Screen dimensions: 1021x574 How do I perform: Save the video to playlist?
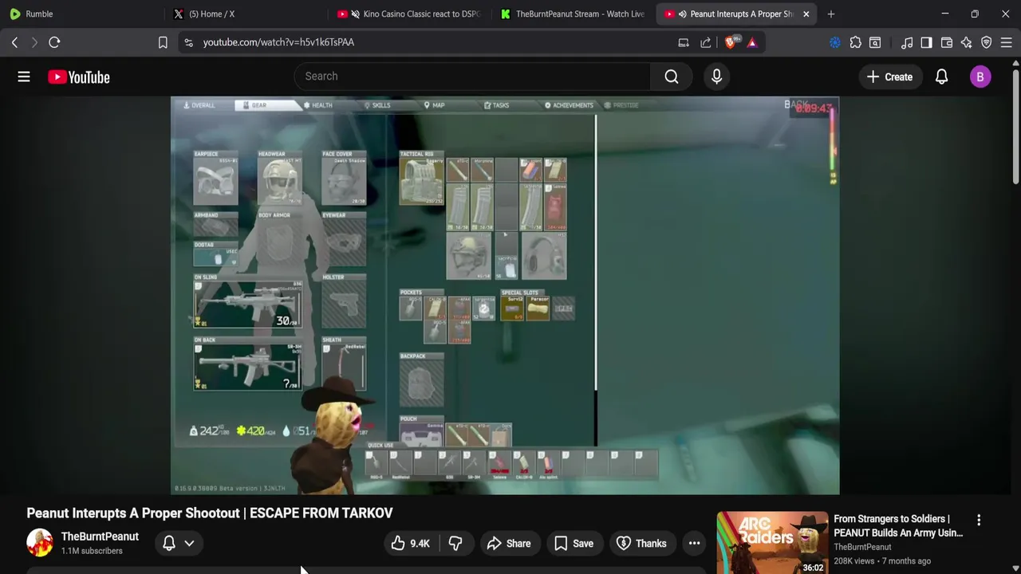point(574,544)
